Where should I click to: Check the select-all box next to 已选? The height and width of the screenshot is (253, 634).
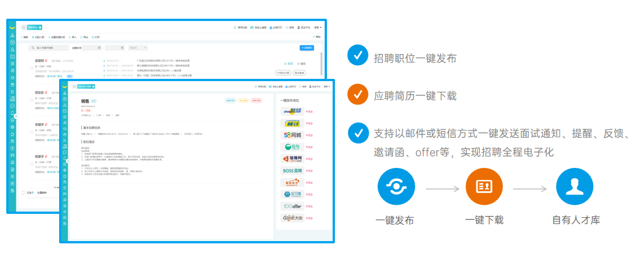[23, 192]
